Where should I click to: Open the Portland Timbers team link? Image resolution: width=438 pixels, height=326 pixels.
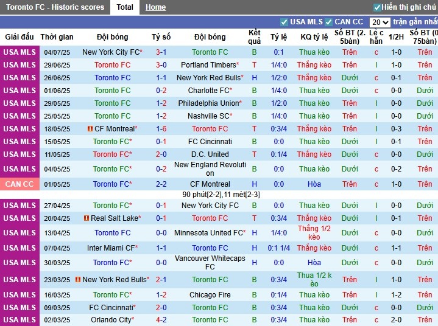[208, 65]
